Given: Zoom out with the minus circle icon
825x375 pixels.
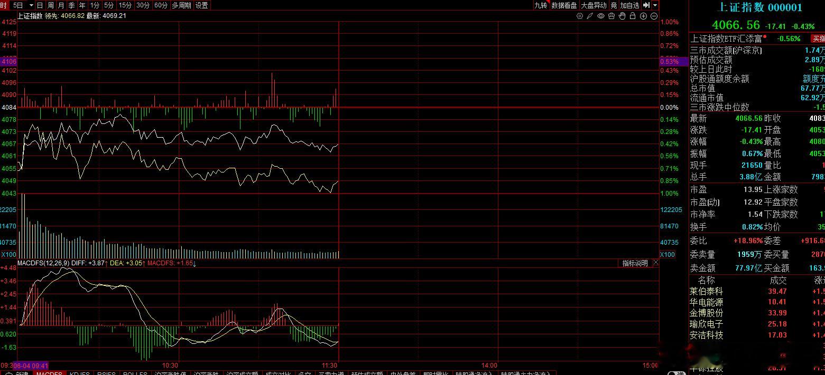Looking at the screenshot, I should [x=654, y=16].
